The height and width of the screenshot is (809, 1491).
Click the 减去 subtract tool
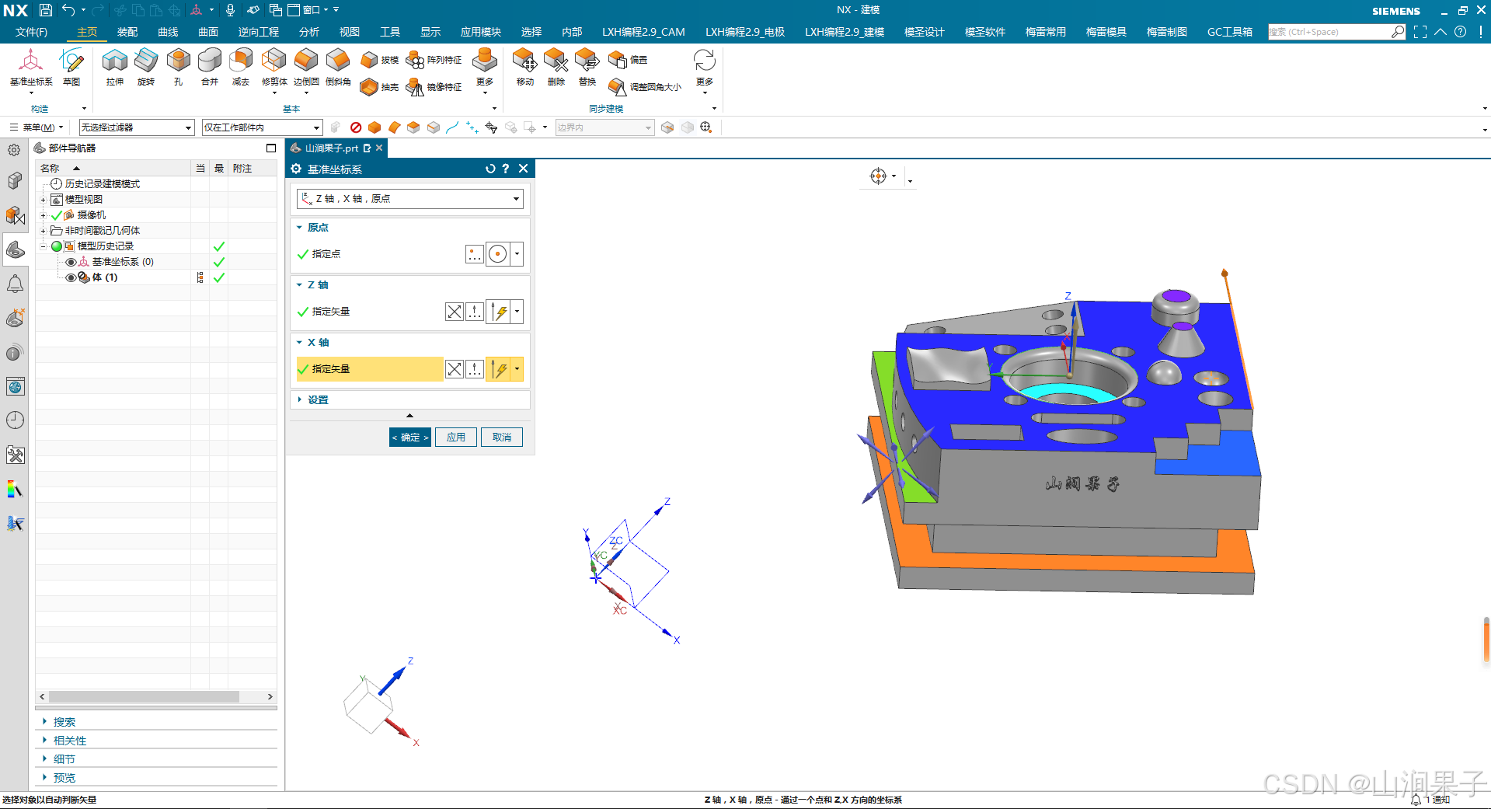[x=241, y=67]
